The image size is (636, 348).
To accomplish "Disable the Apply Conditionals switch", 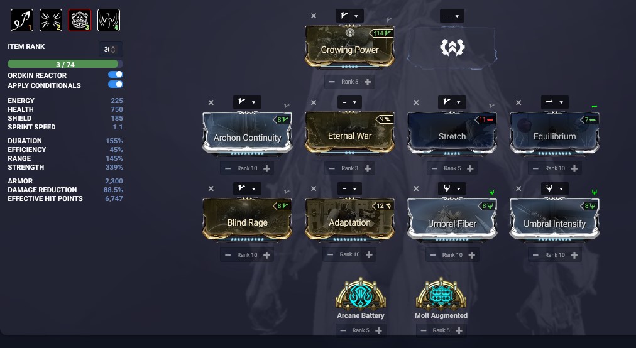I will 116,84.
